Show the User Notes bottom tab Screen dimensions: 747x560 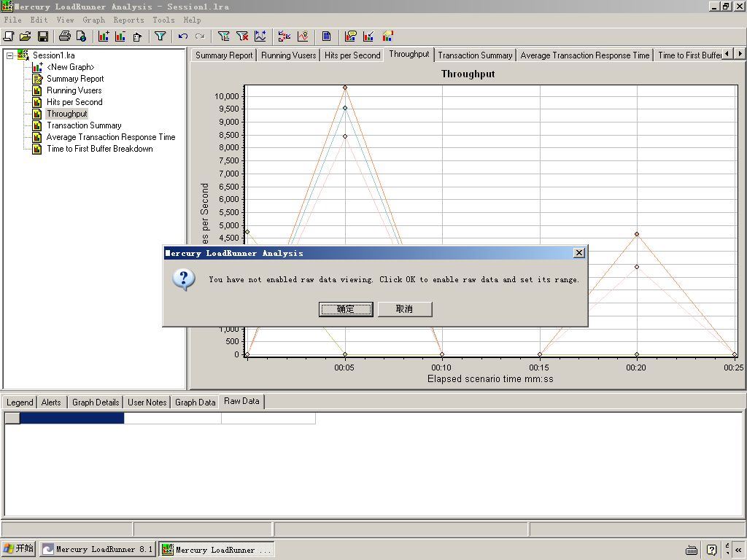[147, 402]
